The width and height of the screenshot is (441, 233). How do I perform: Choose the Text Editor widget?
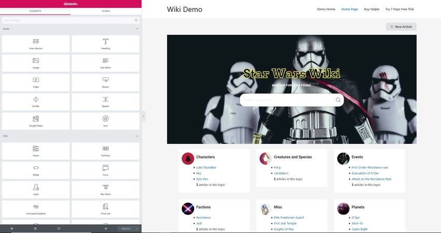(x=105, y=63)
